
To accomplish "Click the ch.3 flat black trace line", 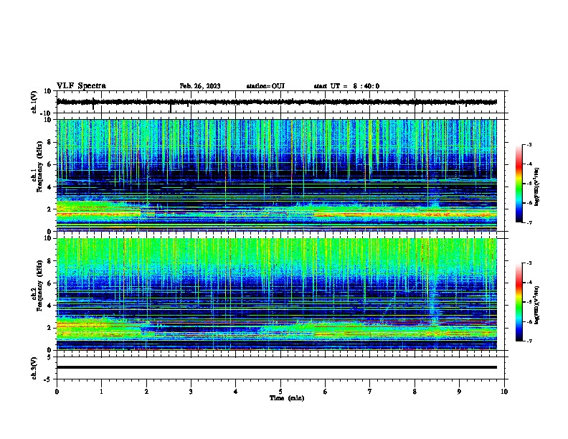I will pos(277,367).
